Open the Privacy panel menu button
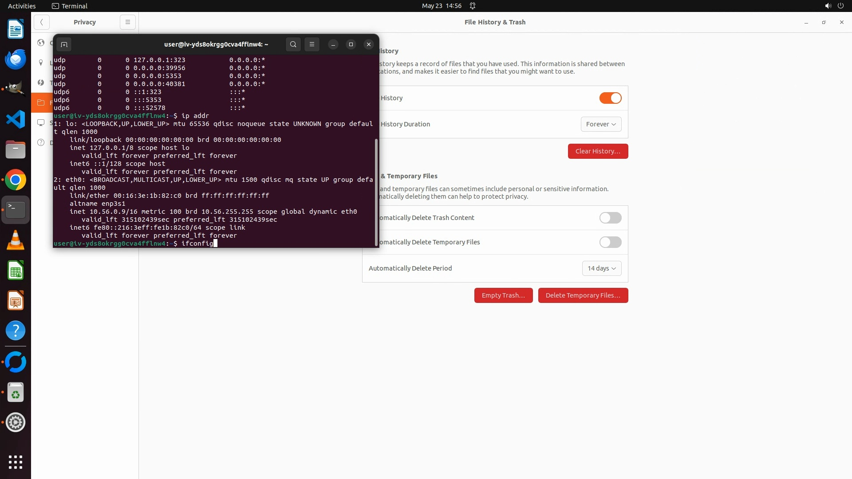The height and width of the screenshot is (479, 852). tap(127, 22)
